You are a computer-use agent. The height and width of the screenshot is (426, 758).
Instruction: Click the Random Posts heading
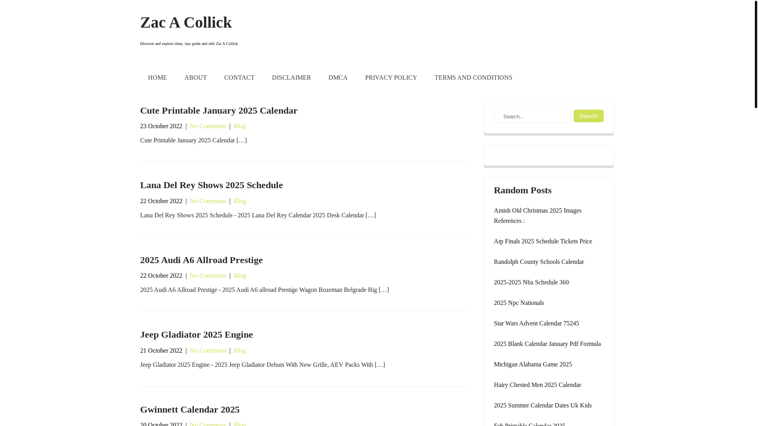pos(523,190)
